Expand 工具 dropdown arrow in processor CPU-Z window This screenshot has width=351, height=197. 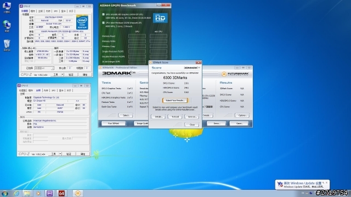tap(63, 74)
